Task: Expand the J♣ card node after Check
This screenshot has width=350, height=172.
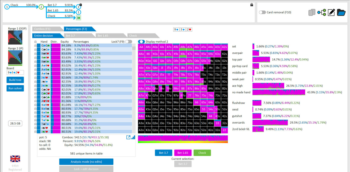Action: 78,17
